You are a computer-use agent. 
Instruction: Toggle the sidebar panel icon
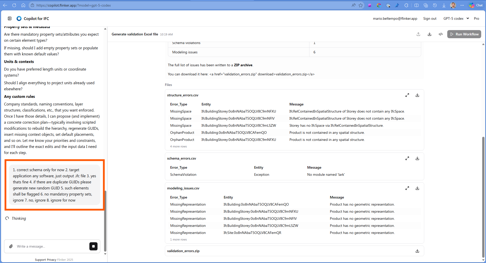coord(10,18)
